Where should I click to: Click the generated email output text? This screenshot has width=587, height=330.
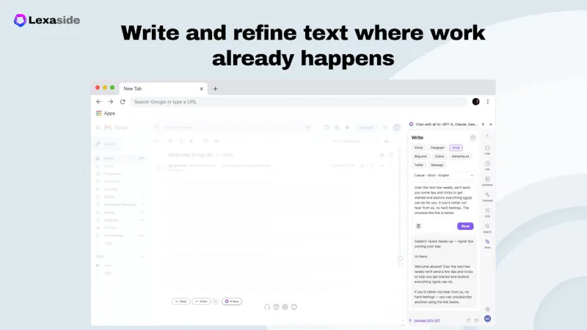444,271
